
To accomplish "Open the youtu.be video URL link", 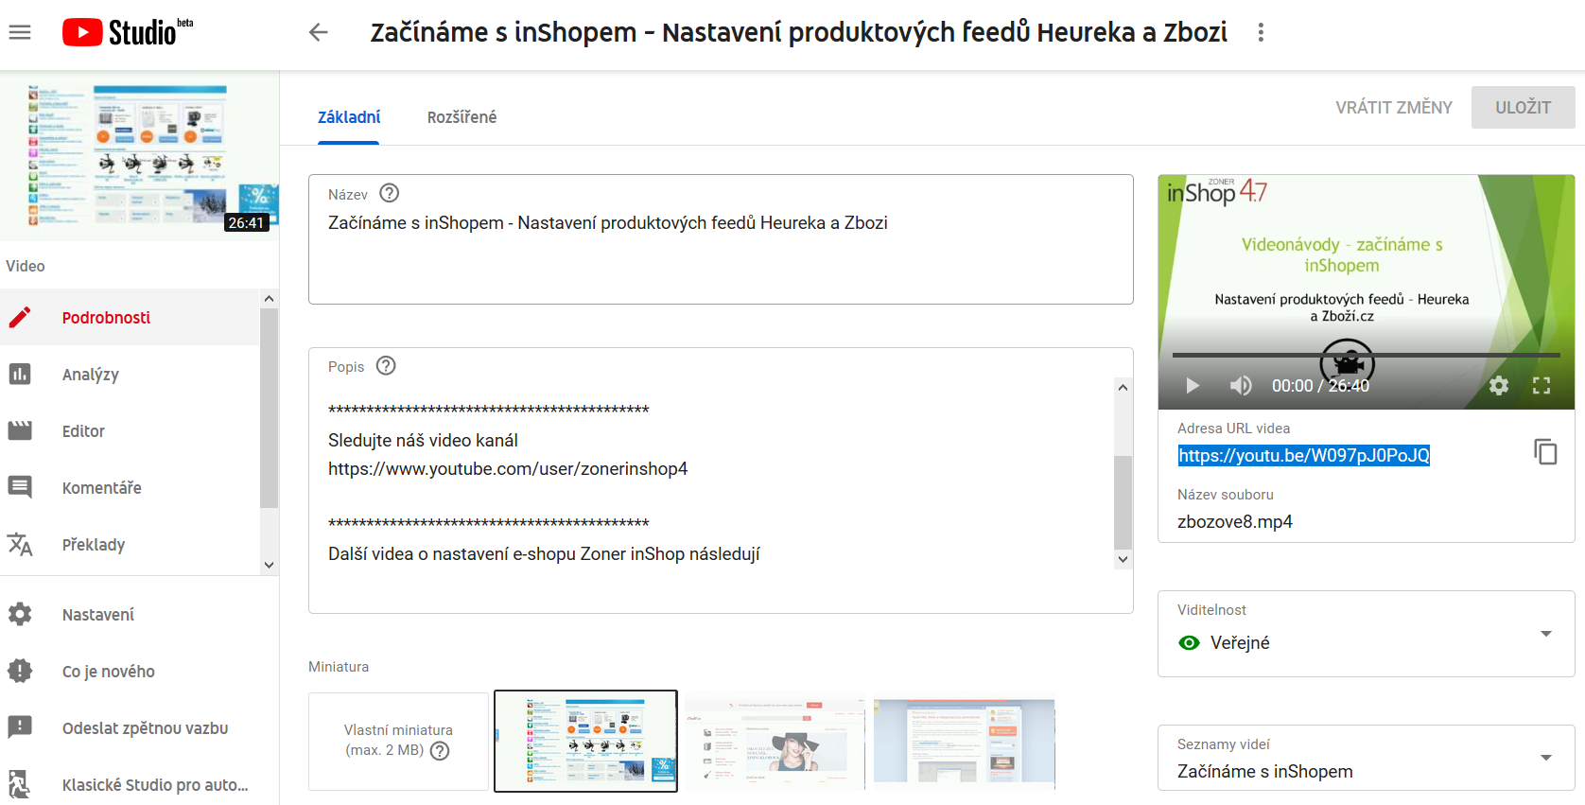I will pos(1303,456).
